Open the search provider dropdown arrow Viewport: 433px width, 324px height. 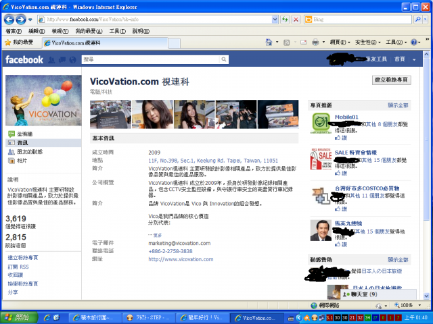click(x=426, y=20)
